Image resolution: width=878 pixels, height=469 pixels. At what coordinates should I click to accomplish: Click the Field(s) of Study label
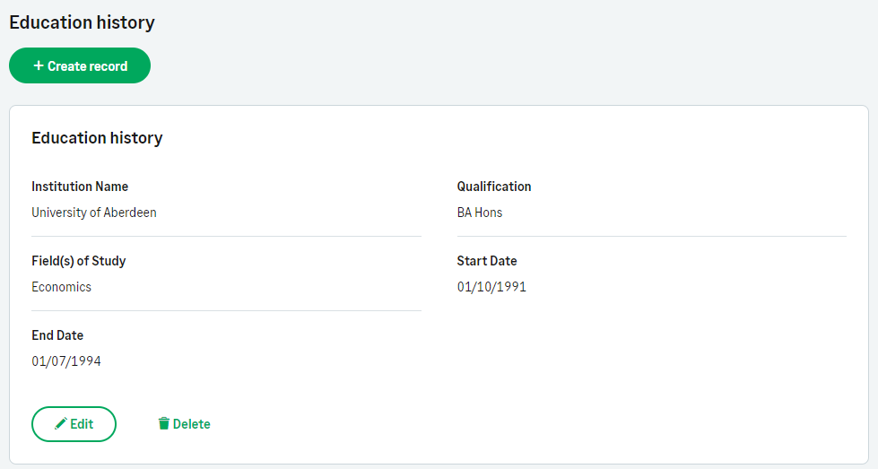[79, 261]
